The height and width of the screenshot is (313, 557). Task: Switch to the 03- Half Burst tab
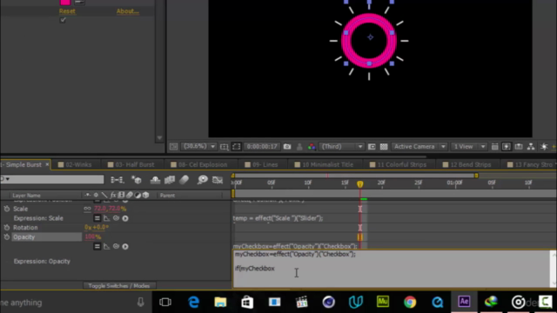135,164
